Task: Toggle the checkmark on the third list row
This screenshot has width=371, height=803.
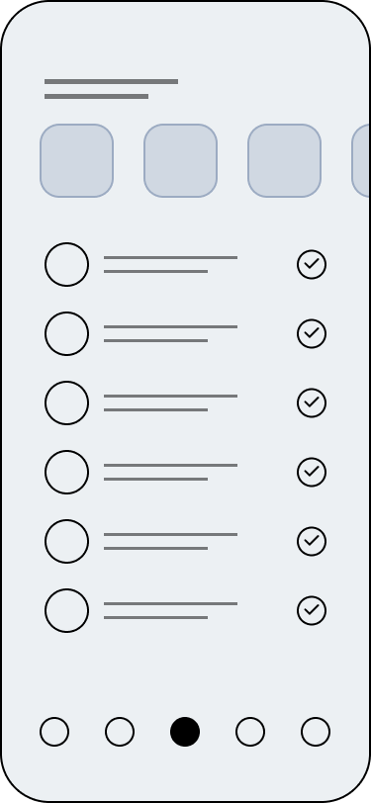Action: pyautogui.click(x=312, y=402)
